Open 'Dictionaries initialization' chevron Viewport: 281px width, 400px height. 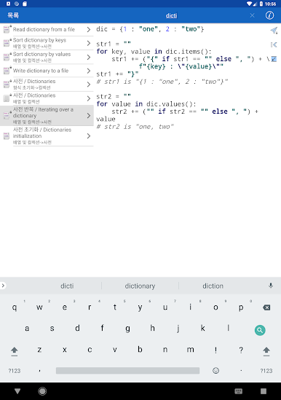89,136
